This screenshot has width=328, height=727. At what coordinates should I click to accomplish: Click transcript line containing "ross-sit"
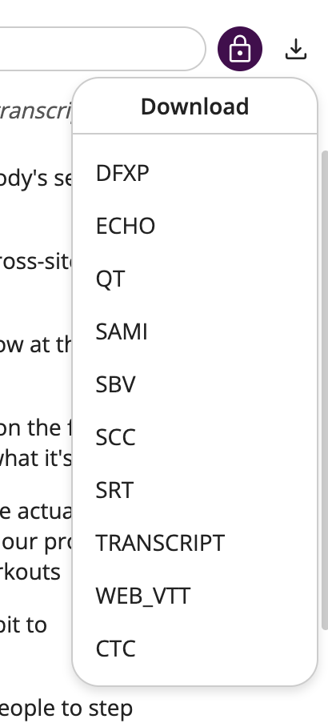(x=36, y=275)
